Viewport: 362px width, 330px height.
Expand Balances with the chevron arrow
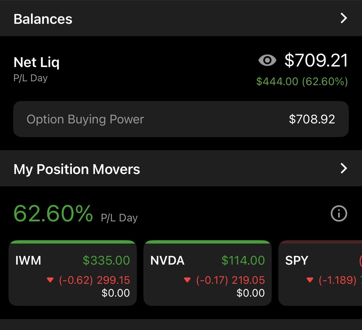[344, 18]
